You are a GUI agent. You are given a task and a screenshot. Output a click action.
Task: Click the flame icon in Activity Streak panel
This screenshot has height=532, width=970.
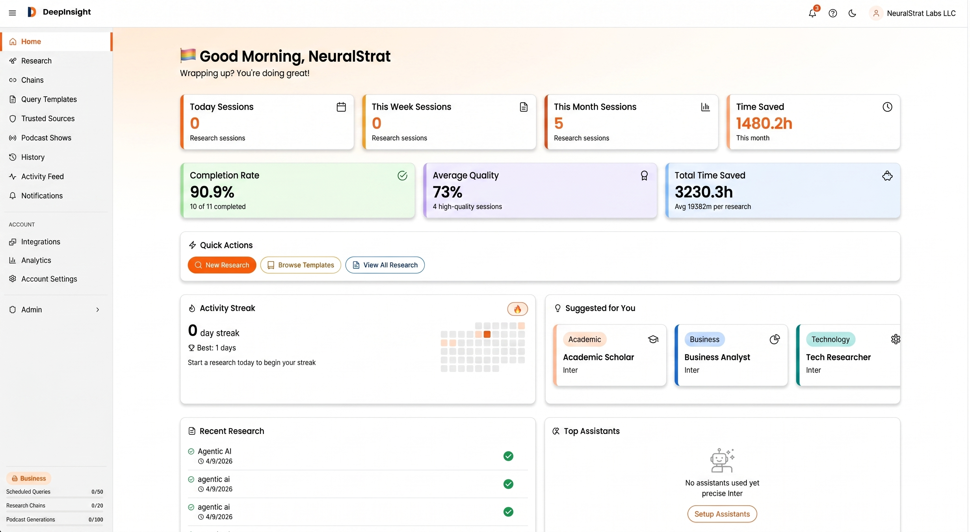click(x=517, y=309)
